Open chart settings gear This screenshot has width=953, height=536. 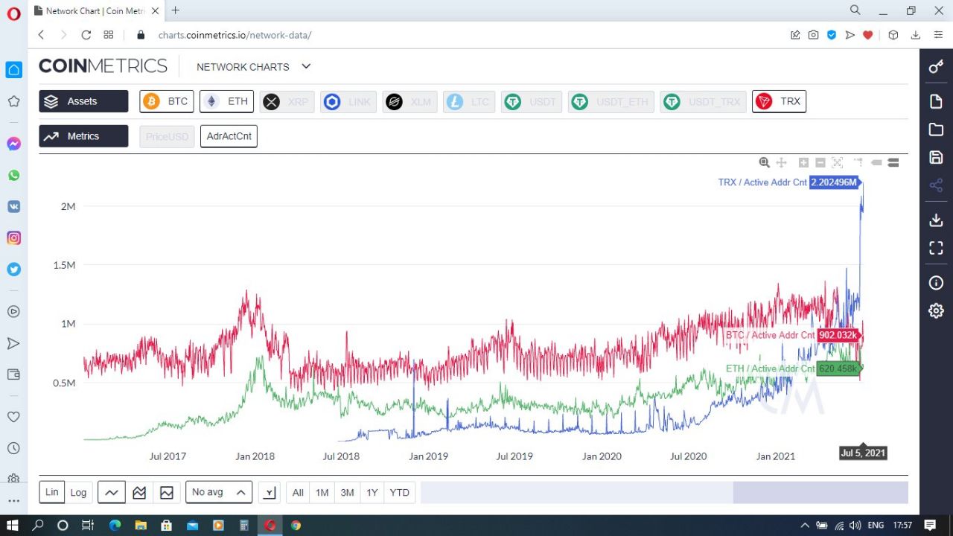point(936,310)
